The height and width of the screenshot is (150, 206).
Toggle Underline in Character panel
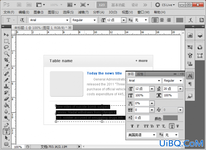pyautogui.click(x=172, y=126)
